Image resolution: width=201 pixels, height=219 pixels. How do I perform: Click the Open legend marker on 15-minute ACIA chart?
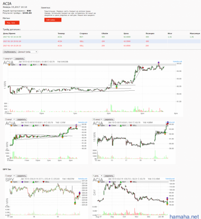pos(99,126)
